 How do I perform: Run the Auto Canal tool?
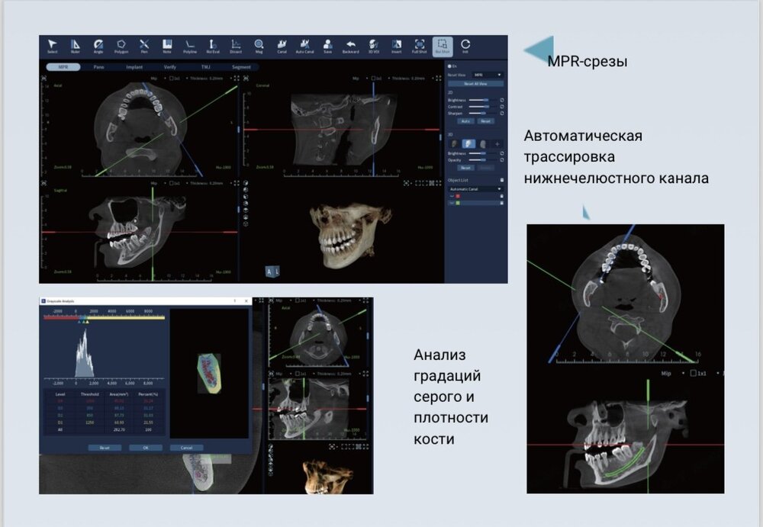[x=304, y=47]
